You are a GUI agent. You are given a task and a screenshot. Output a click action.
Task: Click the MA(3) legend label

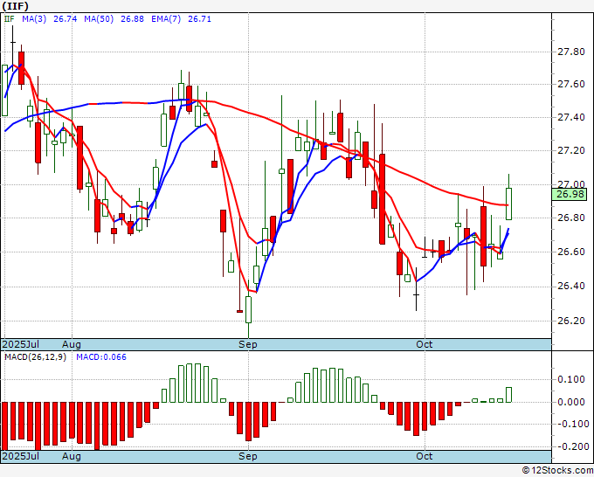pyautogui.click(x=34, y=19)
